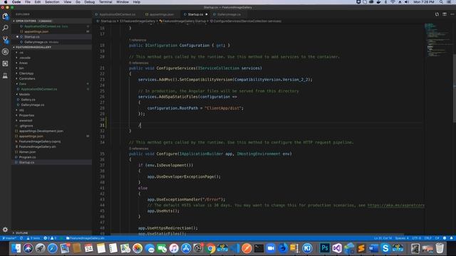Click line and column indicator in status bar

(383, 238)
